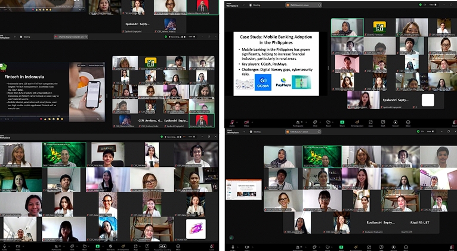This screenshot has height=251, width=457.
Task: Open View dropdown in the Case Study window
Action: pos(431,5)
